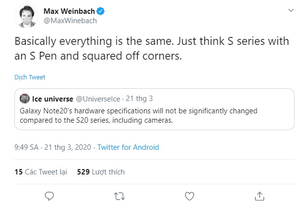308x206 pixels.
Task: Like the tweet with the heart icon
Action: point(190,196)
